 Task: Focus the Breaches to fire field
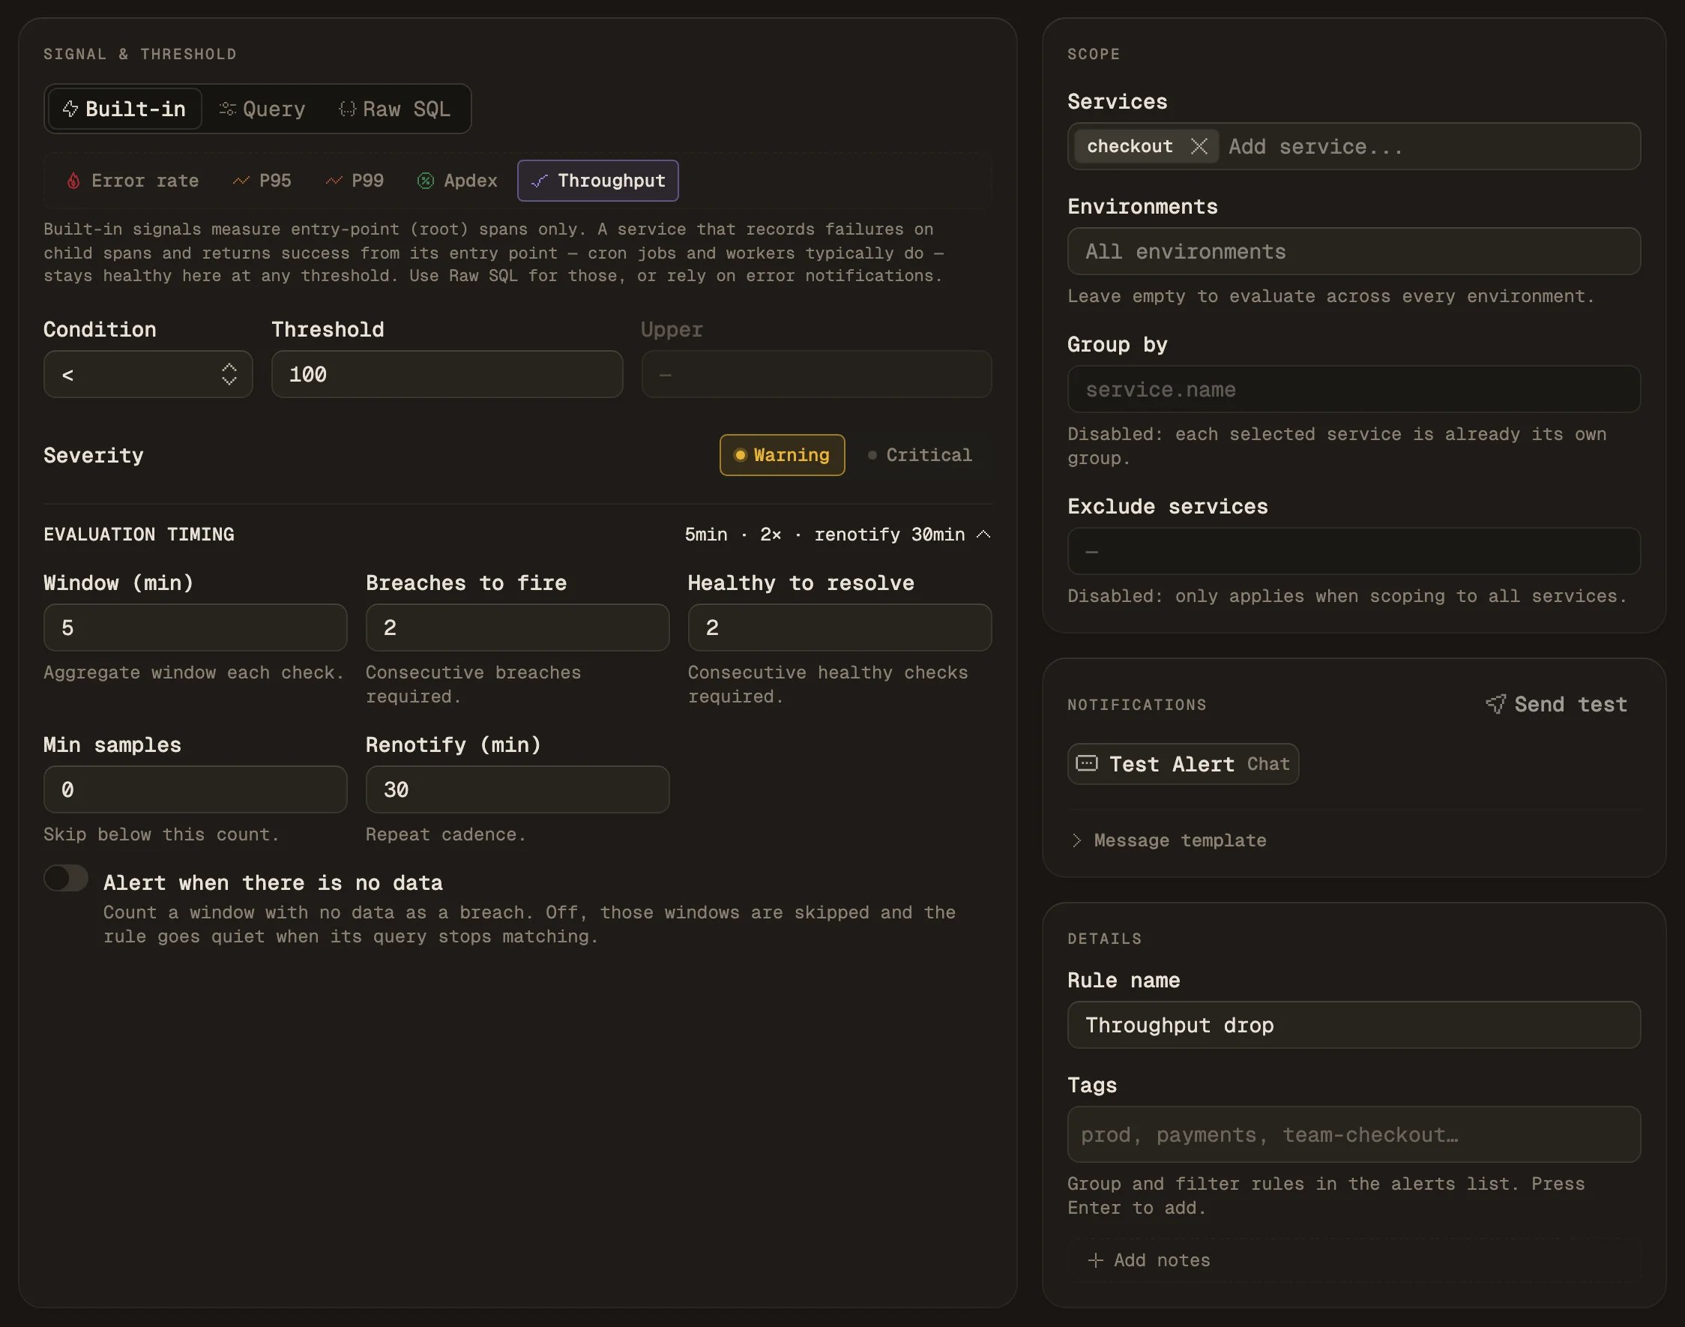pos(517,627)
